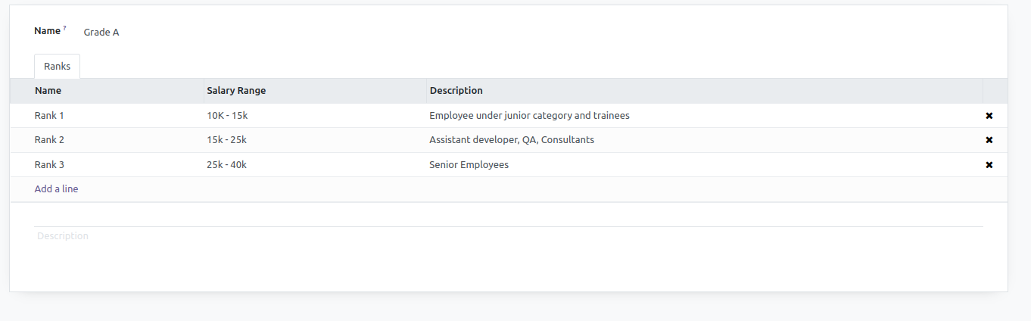Show help tooltip beside Name label

click(65, 28)
